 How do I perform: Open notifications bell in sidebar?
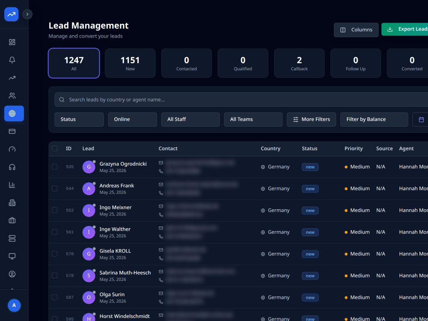tap(12, 60)
